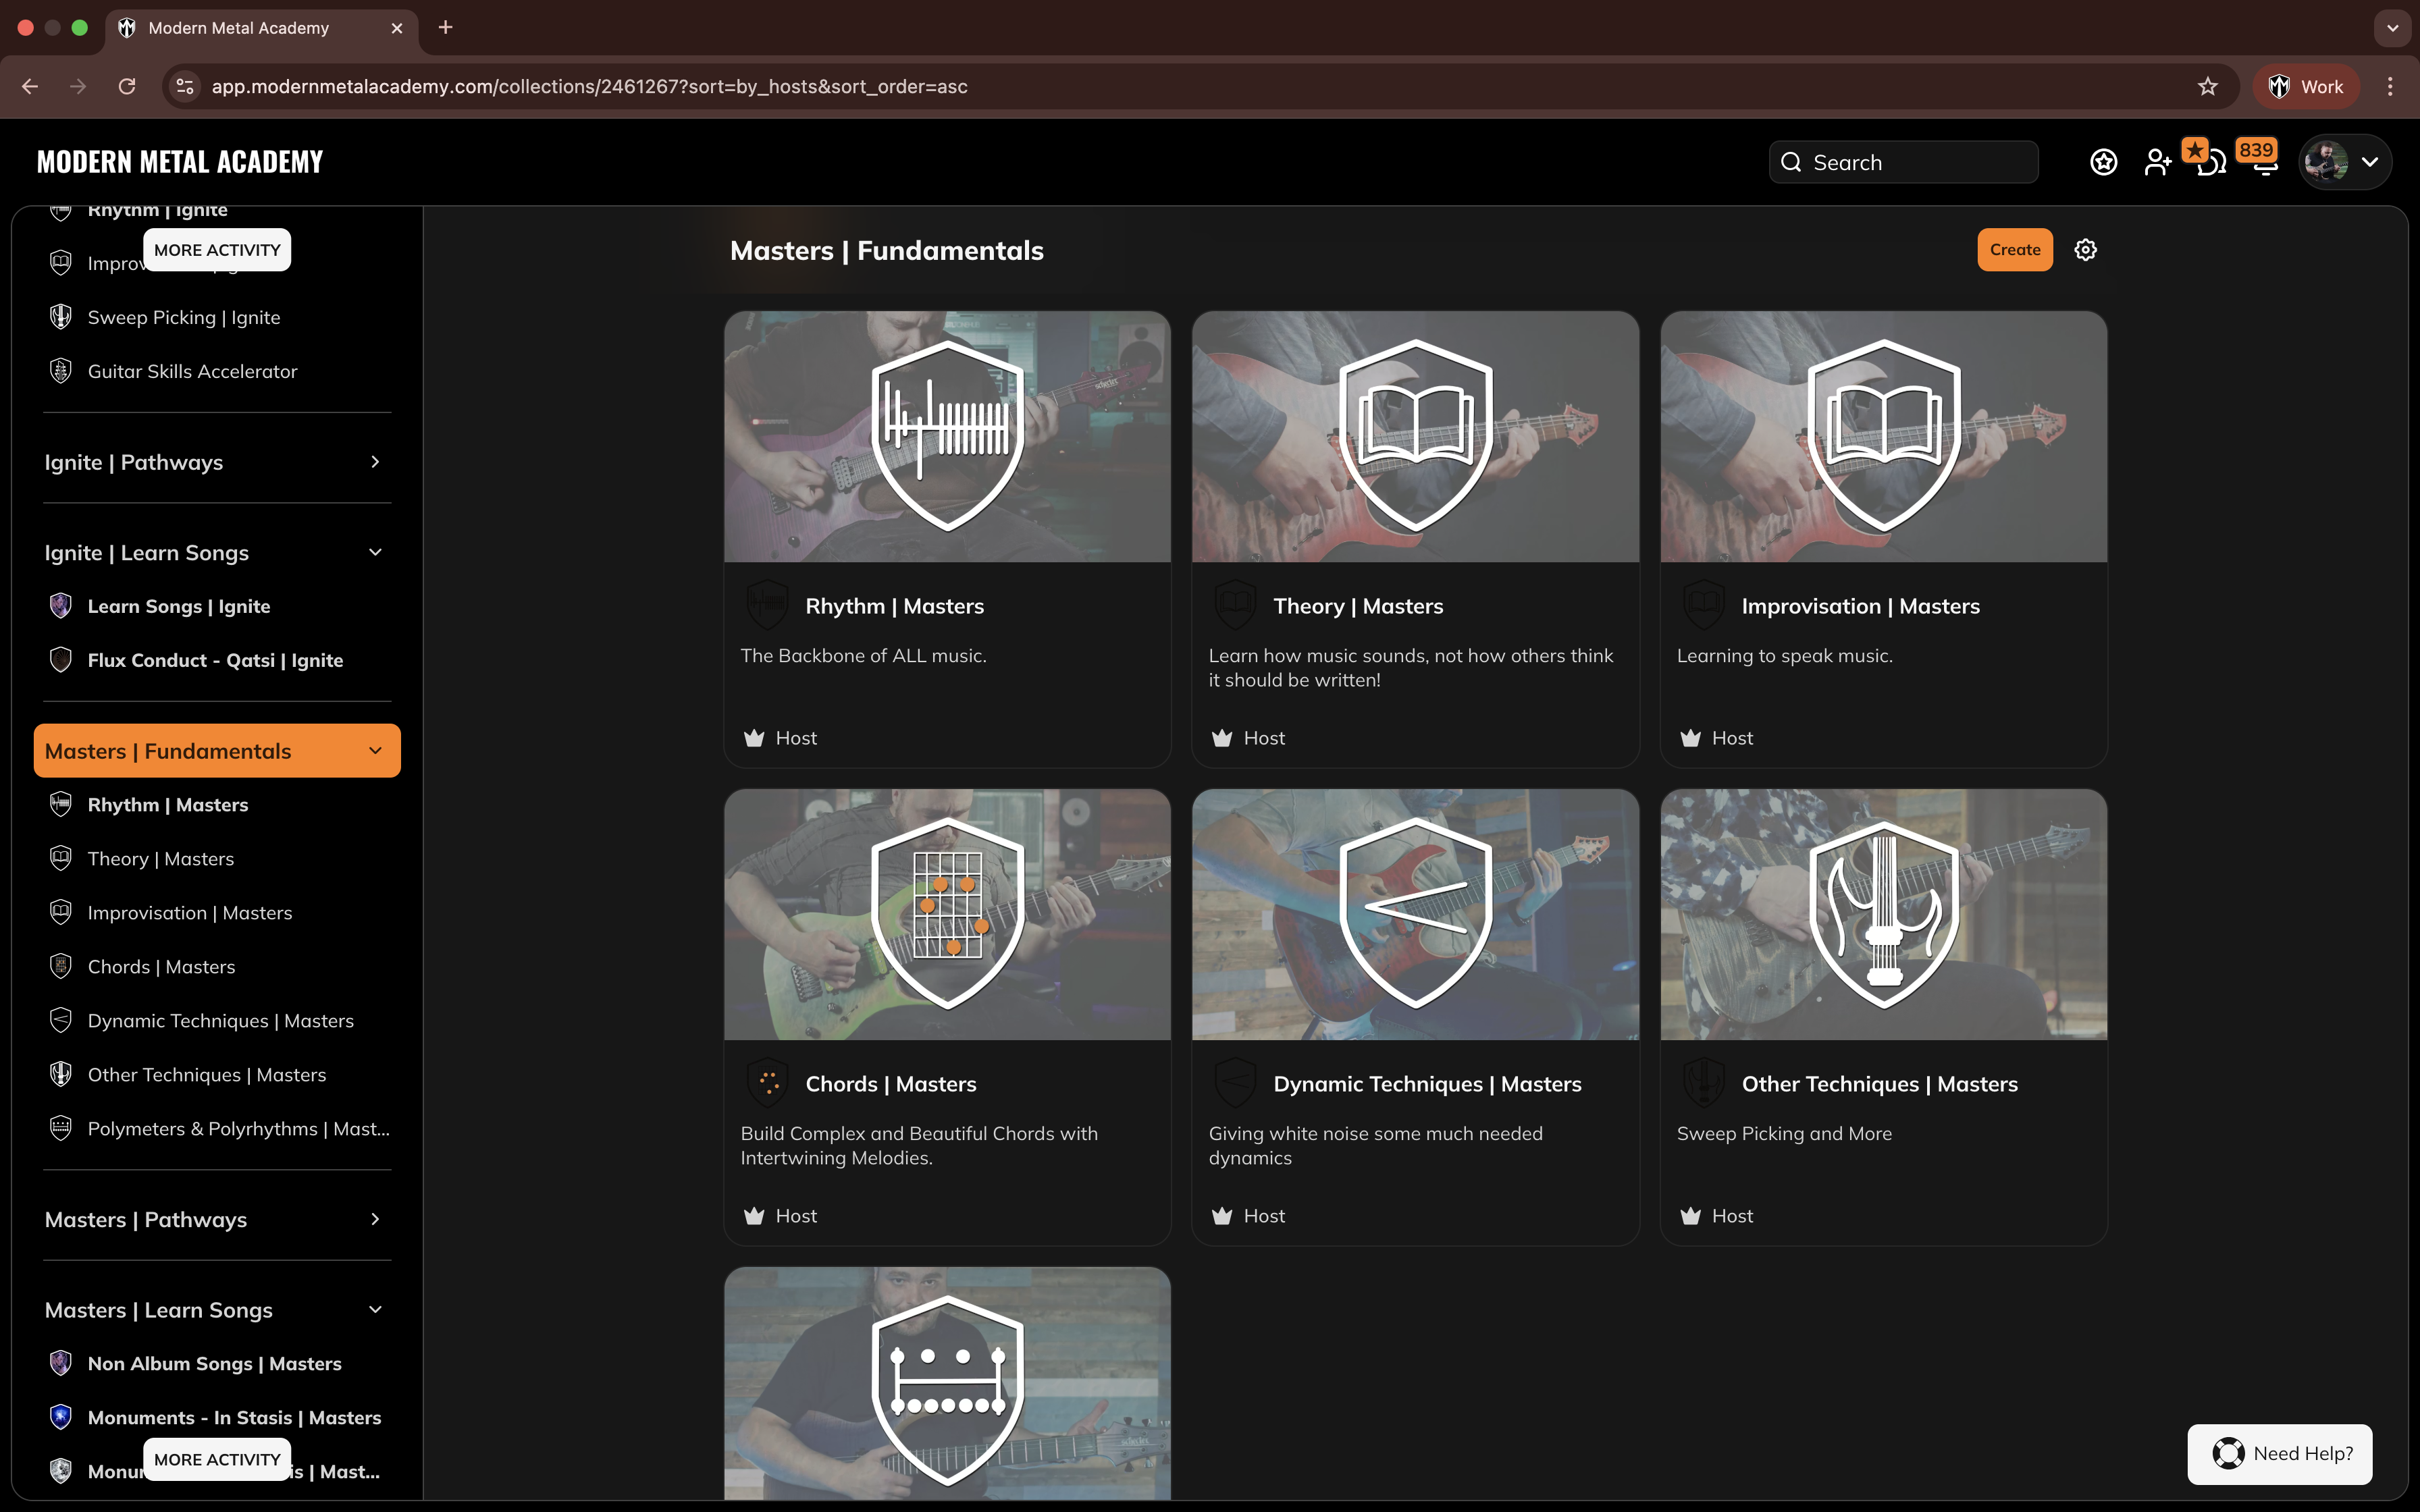
Task: Collapse the Masters | Fundamentals section
Action: pos(375,751)
